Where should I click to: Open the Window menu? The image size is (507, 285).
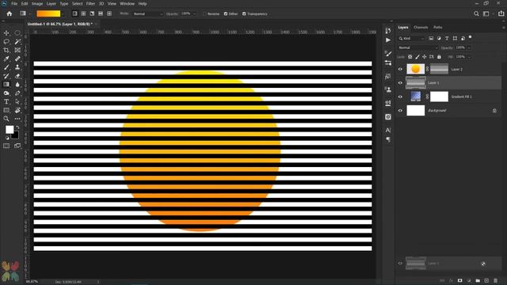click(127, 3)
